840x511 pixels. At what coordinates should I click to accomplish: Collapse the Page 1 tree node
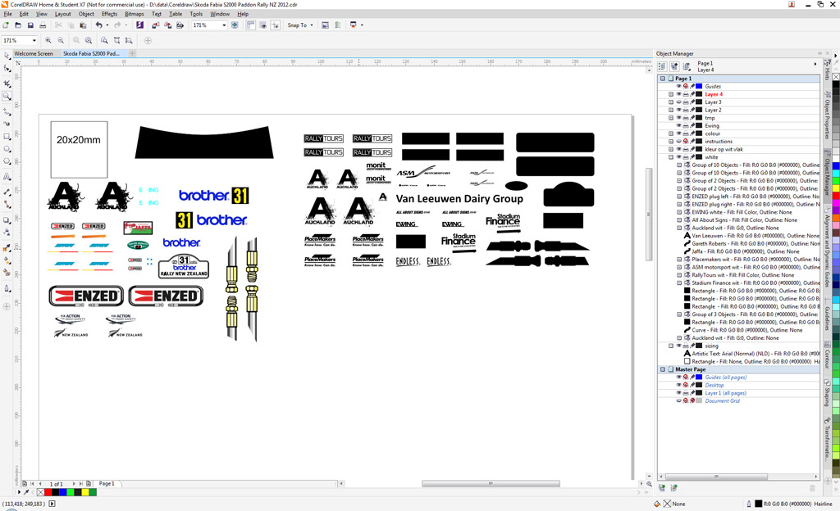pyautogui.click(x=663, y=78)
